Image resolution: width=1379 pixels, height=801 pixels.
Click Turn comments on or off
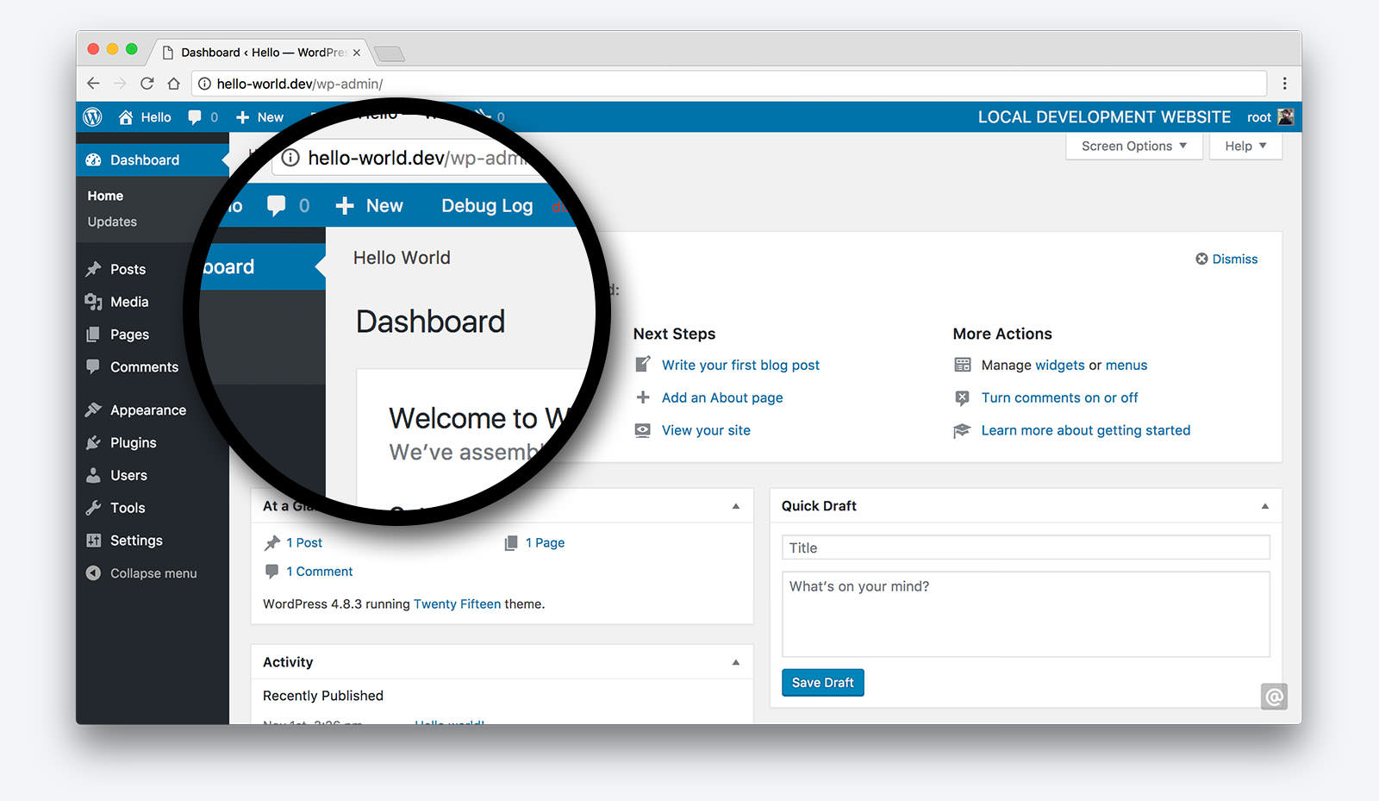click(x=1059, y=397)
